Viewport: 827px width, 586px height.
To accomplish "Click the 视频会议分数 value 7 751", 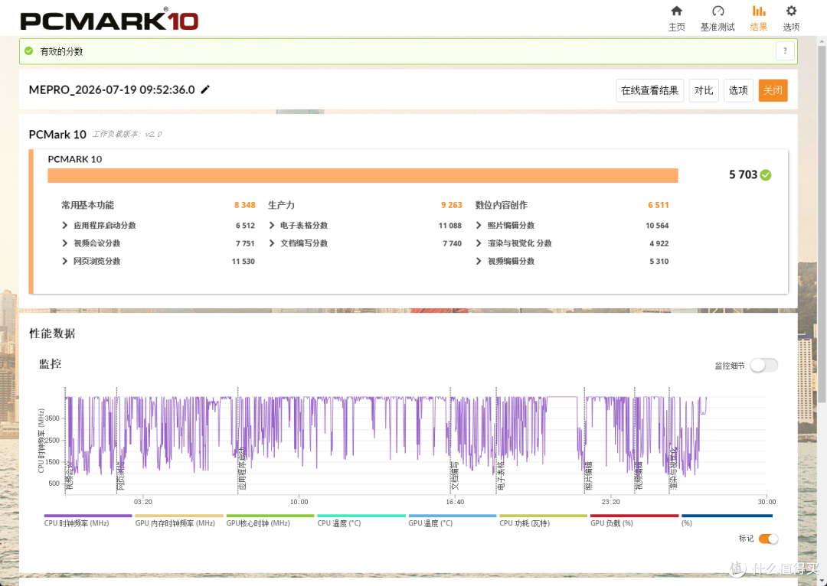I will [245, 243].
